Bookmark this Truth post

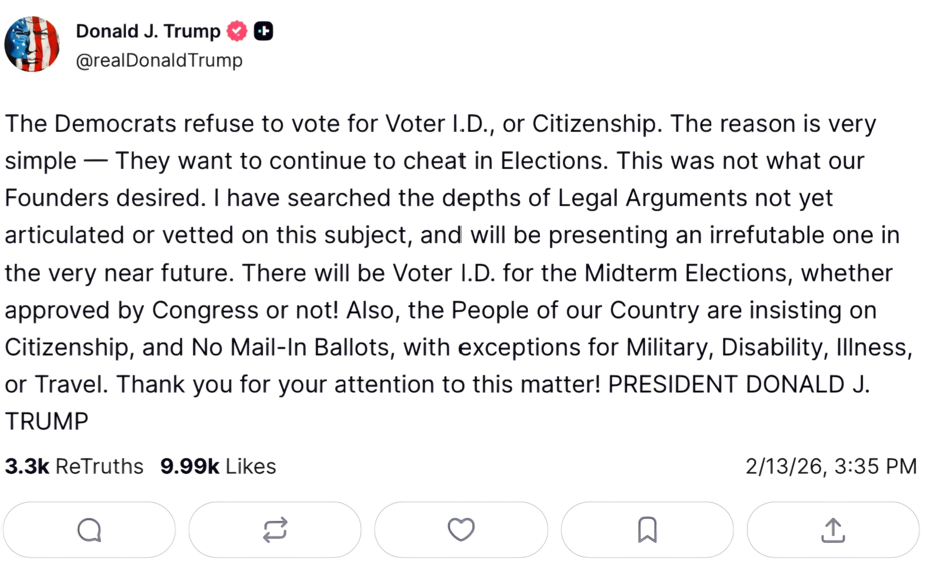(647, 529)
